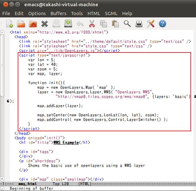
Task: Click the New File toolbar icon
Action: point(10,24)
